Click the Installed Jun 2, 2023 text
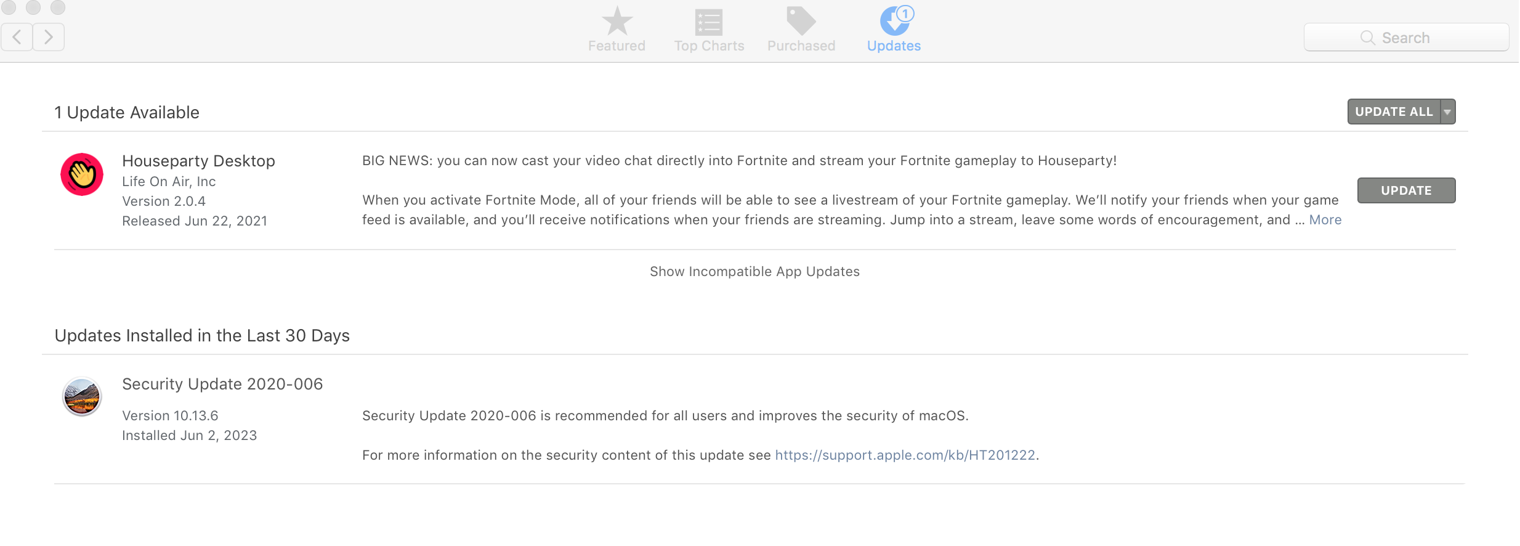The width and height of the screenshot is (1520, 546). [189, 436]
